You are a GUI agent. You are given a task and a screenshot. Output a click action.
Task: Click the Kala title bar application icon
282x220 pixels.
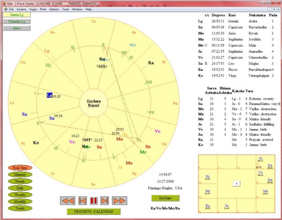(4, 4)
